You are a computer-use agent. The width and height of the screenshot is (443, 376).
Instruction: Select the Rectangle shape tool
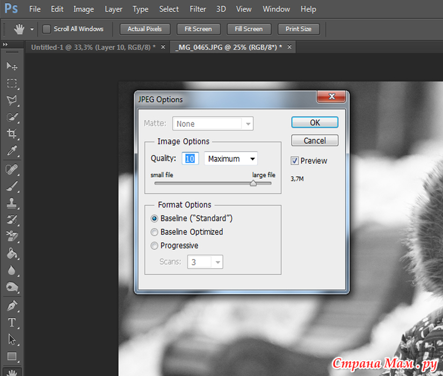[x=12, y=356]
